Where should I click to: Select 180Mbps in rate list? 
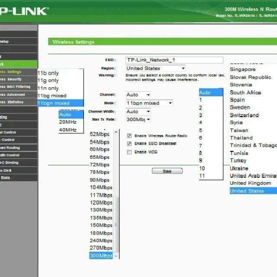click(x=101, y=233)
